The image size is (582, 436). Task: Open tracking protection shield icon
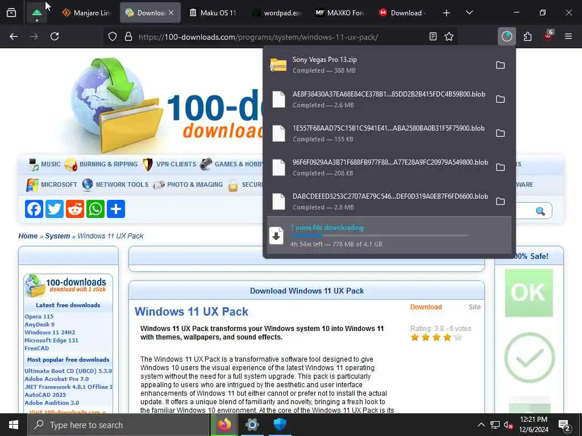tap(113, 37)
